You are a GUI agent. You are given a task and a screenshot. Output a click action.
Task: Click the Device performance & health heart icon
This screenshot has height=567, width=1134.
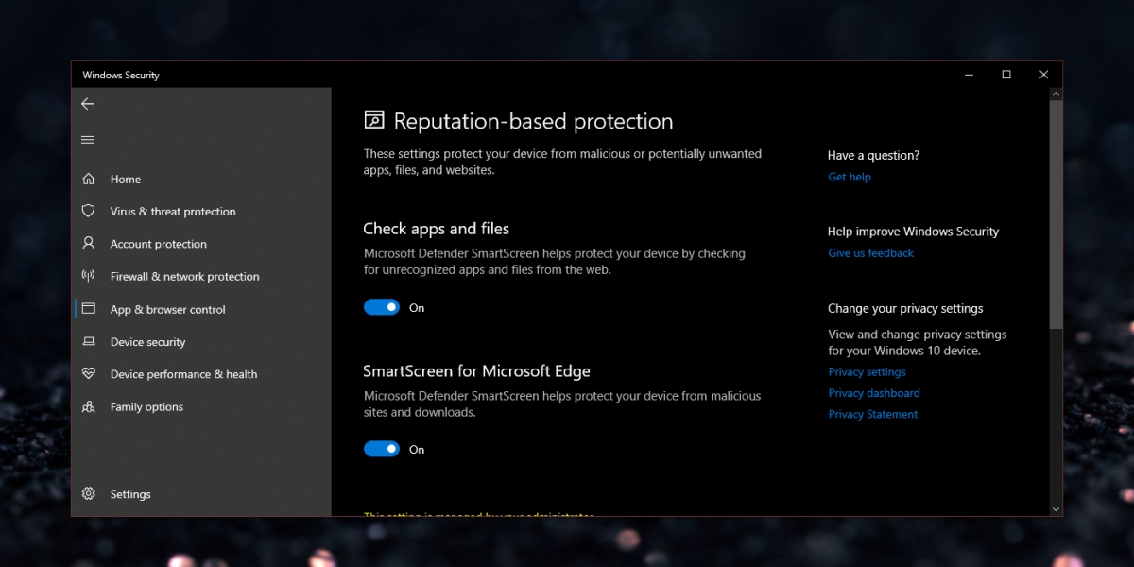[89, 373]
